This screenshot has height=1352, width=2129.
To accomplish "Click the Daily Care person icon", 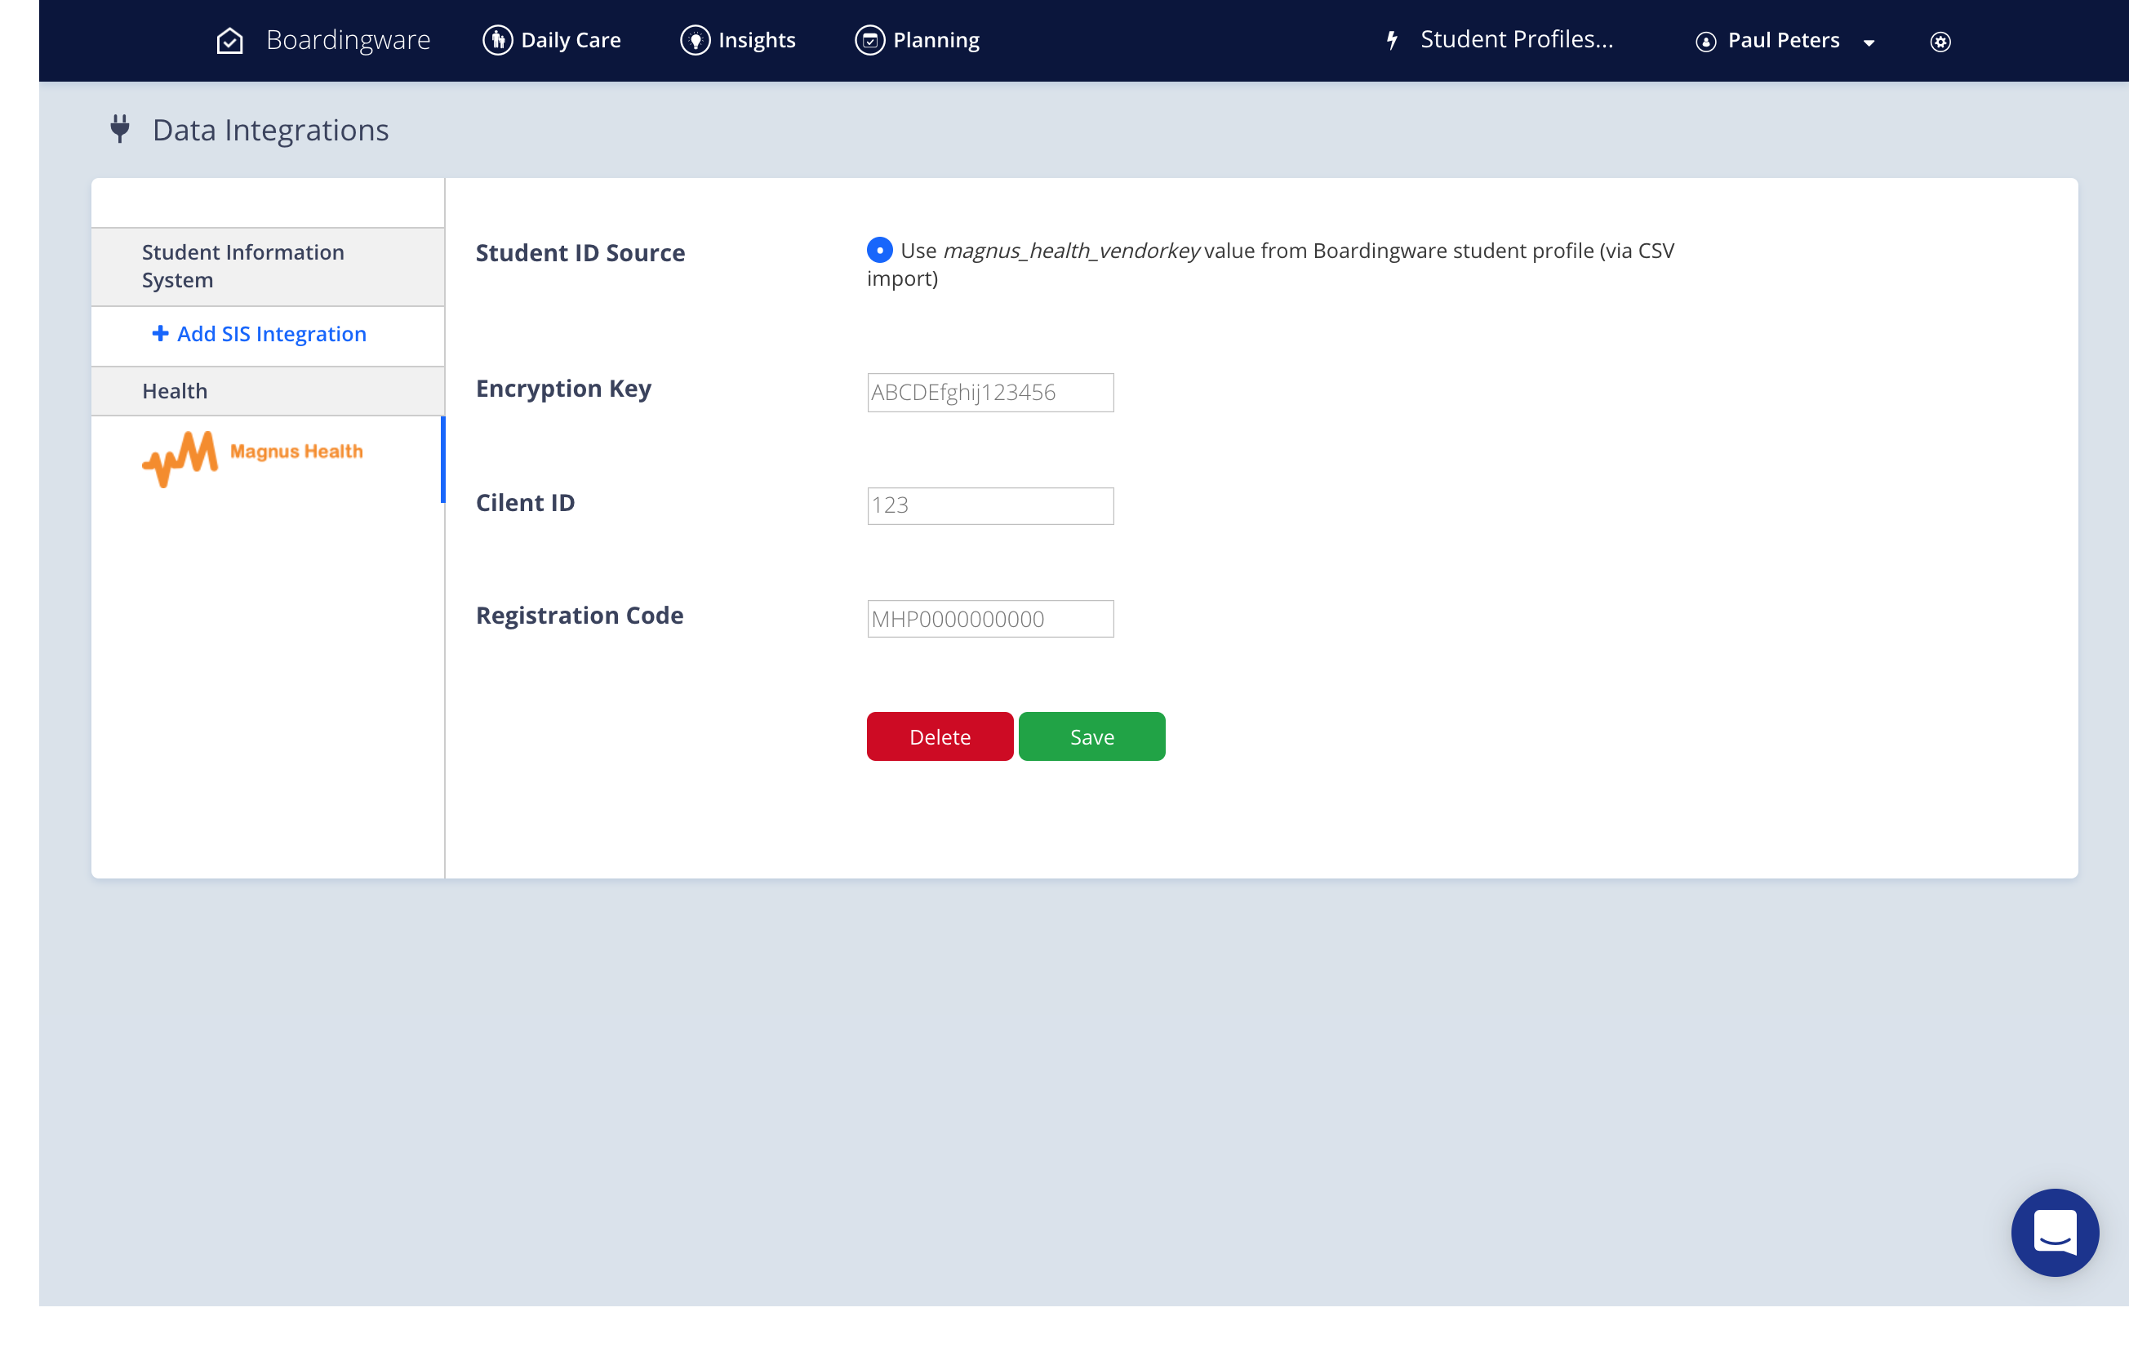I will (498, 41).
